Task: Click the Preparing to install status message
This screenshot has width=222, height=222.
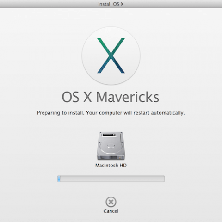Action: [x=111, y=113]
